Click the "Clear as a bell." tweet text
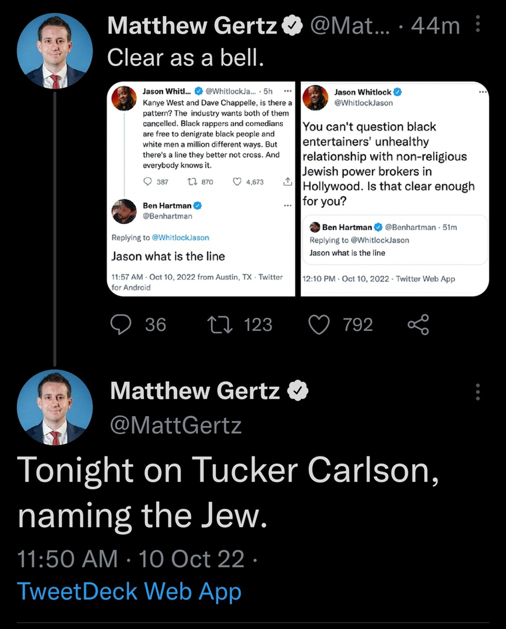The height and width of the screenshot is (629, 506). click(186, 58)
